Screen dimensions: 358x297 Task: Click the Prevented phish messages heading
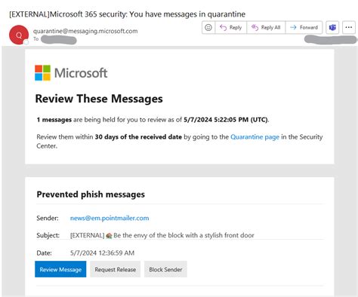coord(91,194)
